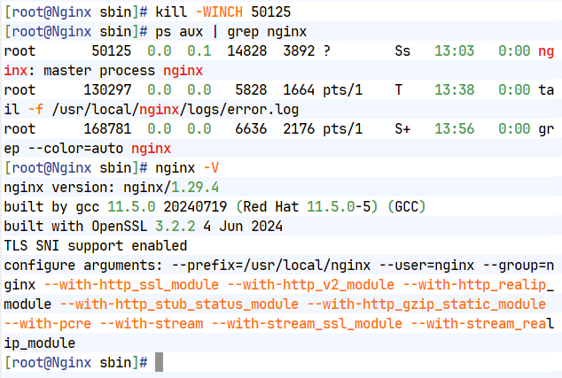The width and height of the screenshot is (562, 378).
Task: Click the --with-http_v2_module flag
Action: 311,285
